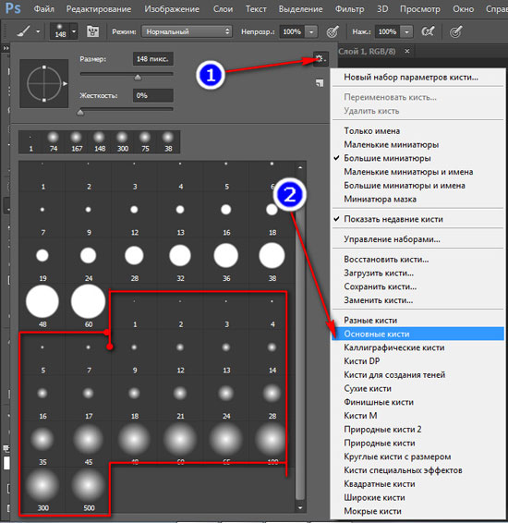The image size is (508, 523).
Task: Load the Каллиграфические кисти set
Action: pyautogui.click(x=417, y=347)
